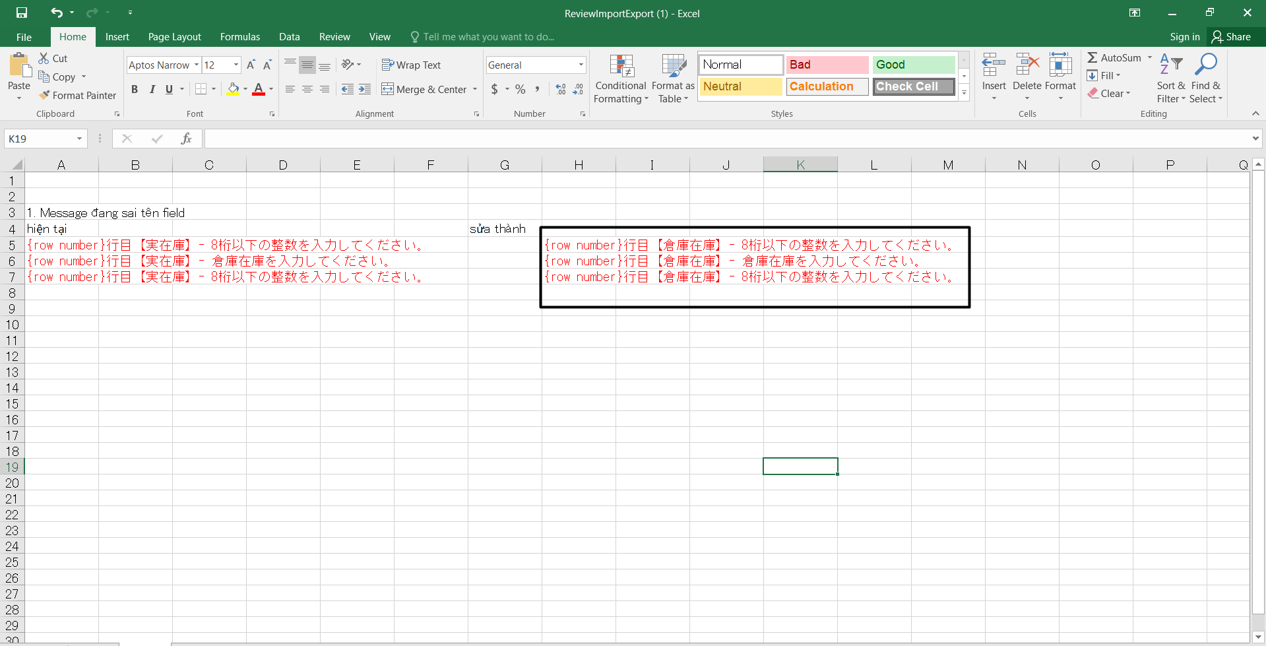Expand the General number format dropdown

581,65
